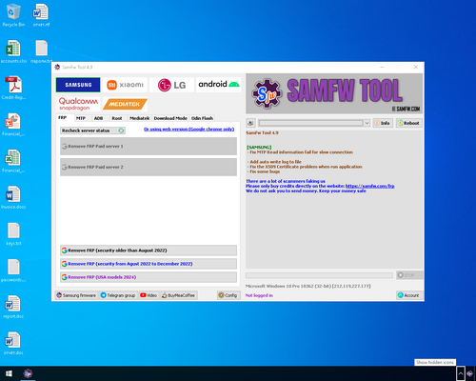Click the progress bar next to STOP
The image size is (476, 381).
(319, 275)
